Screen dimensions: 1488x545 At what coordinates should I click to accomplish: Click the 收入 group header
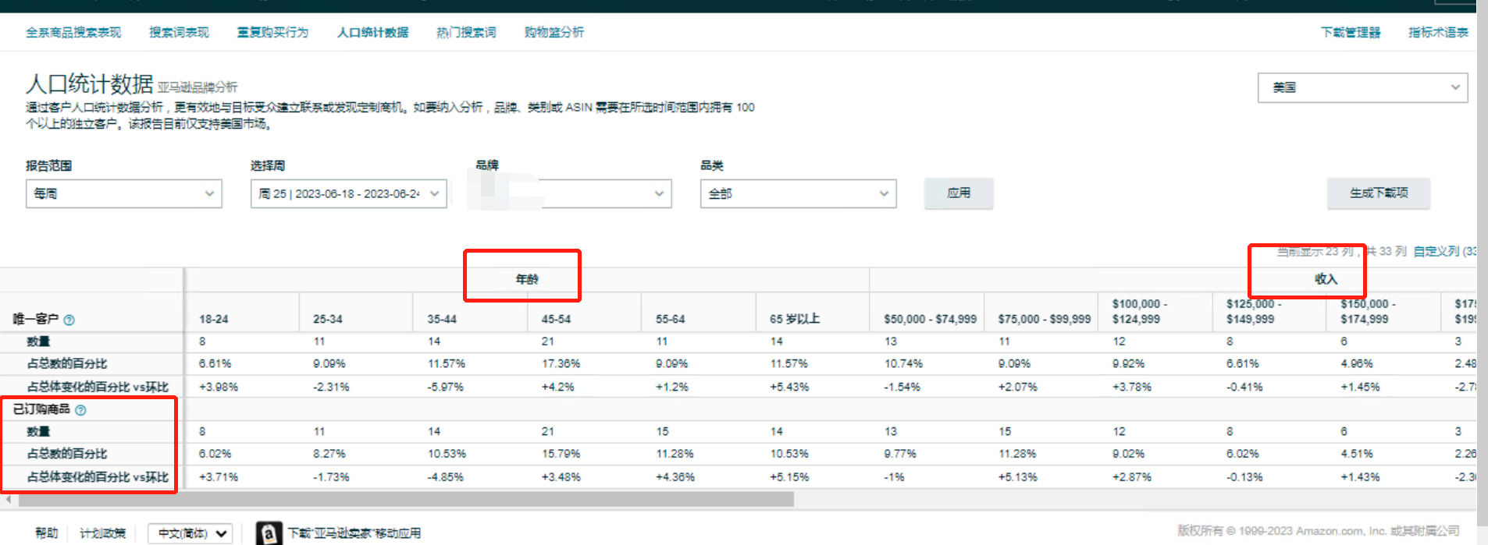click(1326, 279)
